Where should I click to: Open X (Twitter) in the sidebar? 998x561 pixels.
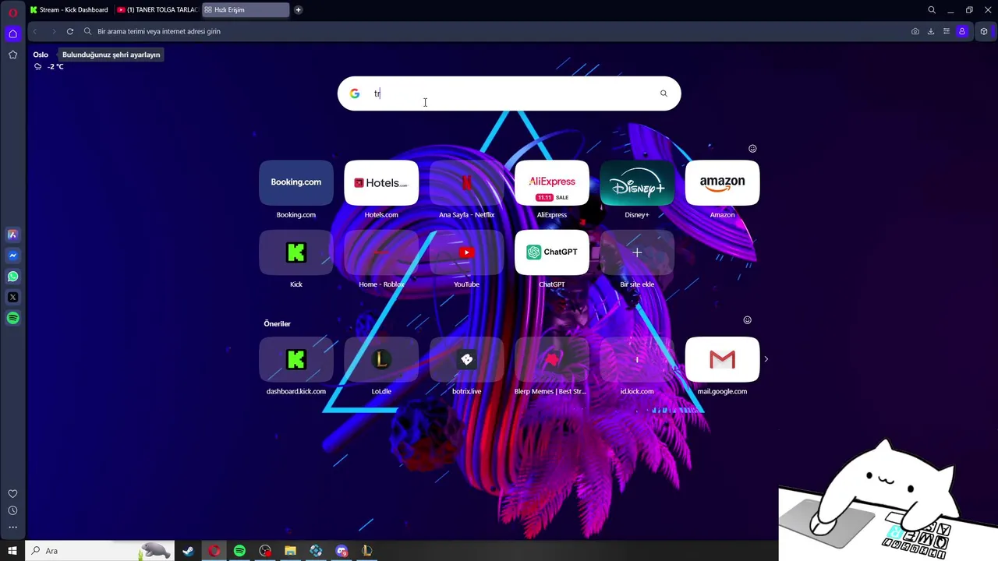12,297
